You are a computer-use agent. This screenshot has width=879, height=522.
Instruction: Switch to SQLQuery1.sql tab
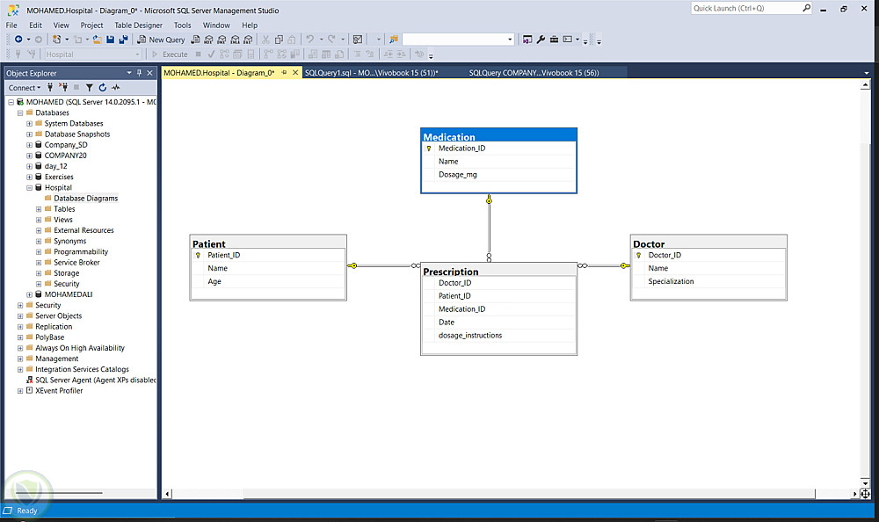point(371,73)
